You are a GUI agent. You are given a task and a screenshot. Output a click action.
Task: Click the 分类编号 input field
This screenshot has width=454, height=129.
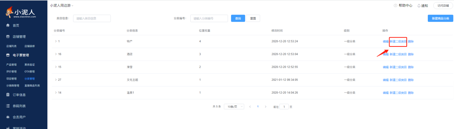[x=209, y=18]
